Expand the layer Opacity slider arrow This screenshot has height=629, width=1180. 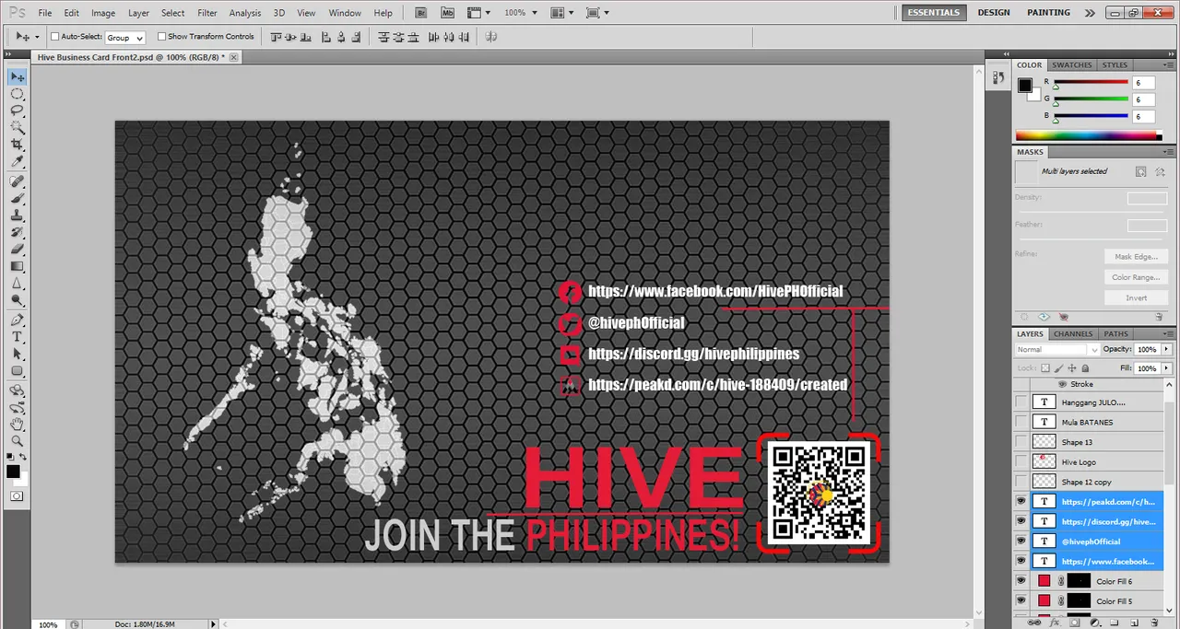1167,350
